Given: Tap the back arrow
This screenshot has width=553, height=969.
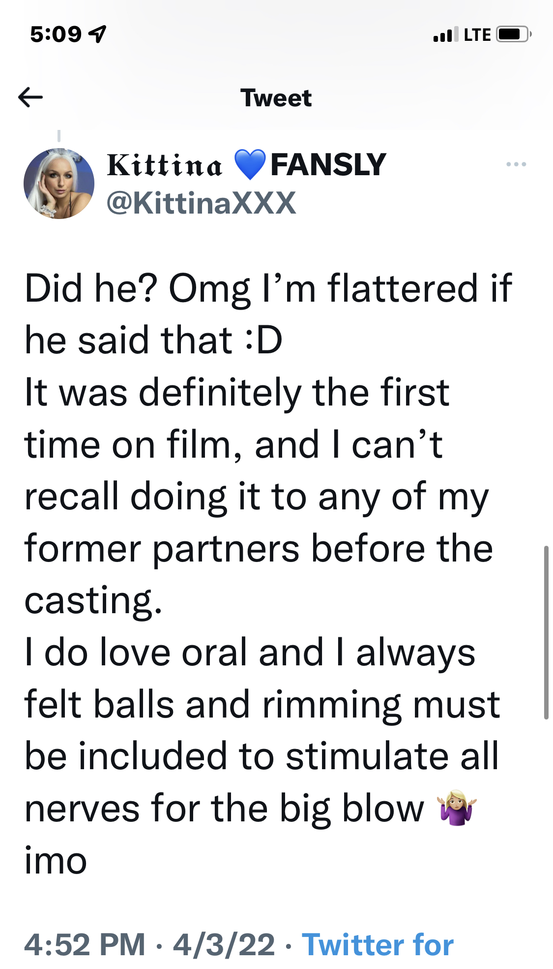Looking at the screenshot, I should coord(30,97).
